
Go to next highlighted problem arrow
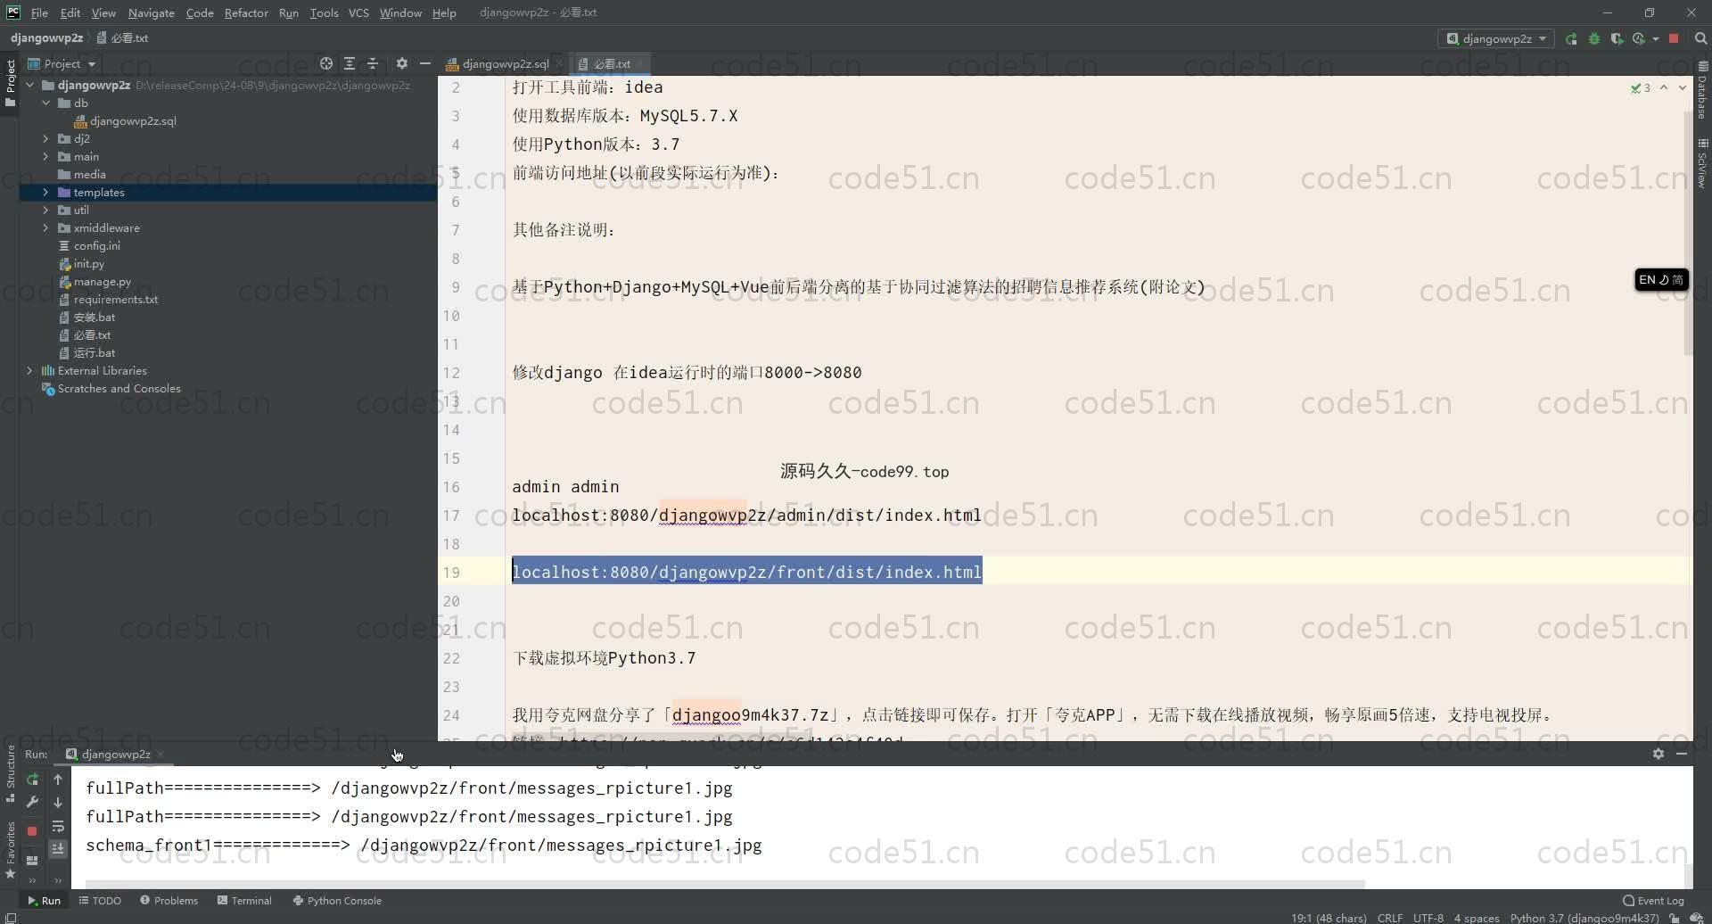1683,87
